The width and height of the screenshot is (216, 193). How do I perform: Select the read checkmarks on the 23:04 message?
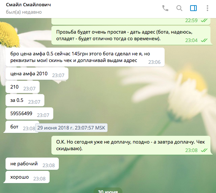pos(204,40)
